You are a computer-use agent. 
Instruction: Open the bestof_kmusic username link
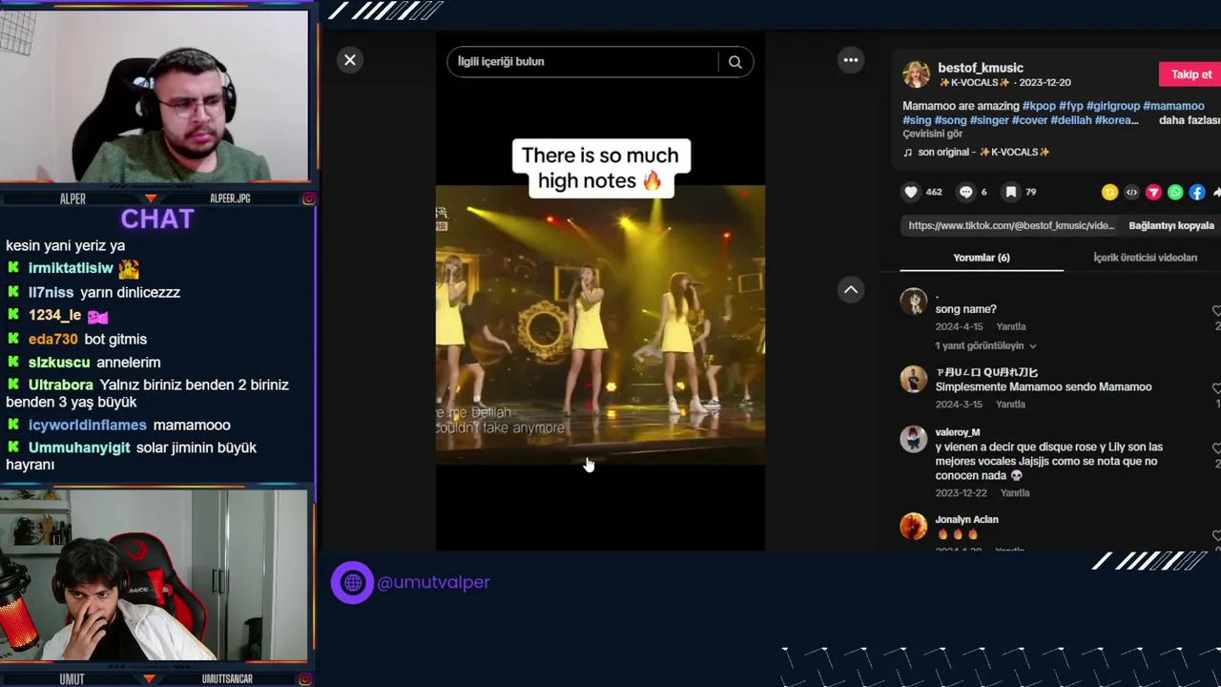tap(981, 68)
